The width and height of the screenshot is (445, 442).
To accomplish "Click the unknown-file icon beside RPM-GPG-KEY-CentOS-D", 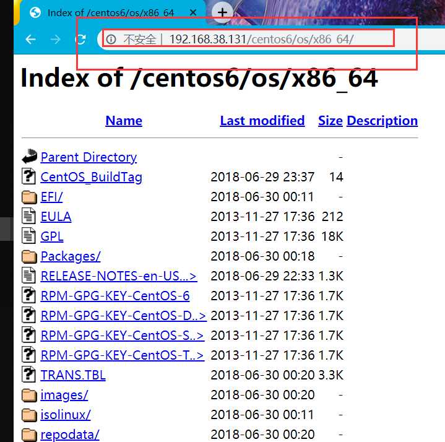I will 28,315.
